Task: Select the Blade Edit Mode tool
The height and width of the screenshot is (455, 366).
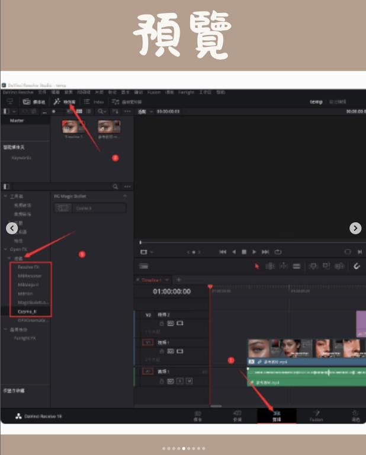Action: pyautogui.click(x=296, y=266)
